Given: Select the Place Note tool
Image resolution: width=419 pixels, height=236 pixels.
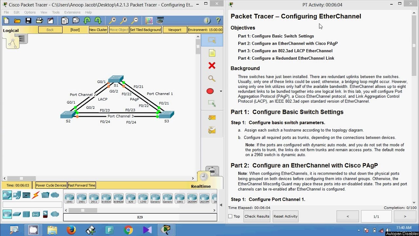Looking at the screenshot, I should [x=212, y=53].
